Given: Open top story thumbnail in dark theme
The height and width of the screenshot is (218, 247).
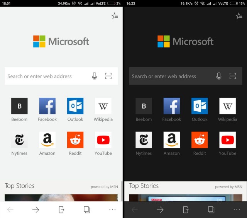Looking at the screenshot, I should pyautogui.click(x=186, y=198).
